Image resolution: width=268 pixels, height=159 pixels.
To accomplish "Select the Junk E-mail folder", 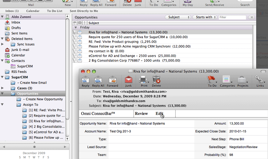I will tap(20, 50).
